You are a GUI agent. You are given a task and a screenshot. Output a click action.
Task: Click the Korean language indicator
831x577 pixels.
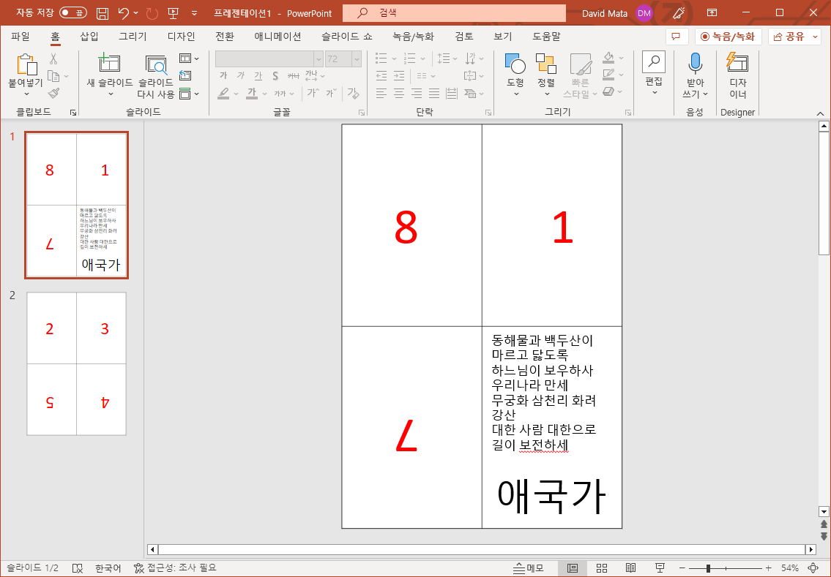coord(108,568)
